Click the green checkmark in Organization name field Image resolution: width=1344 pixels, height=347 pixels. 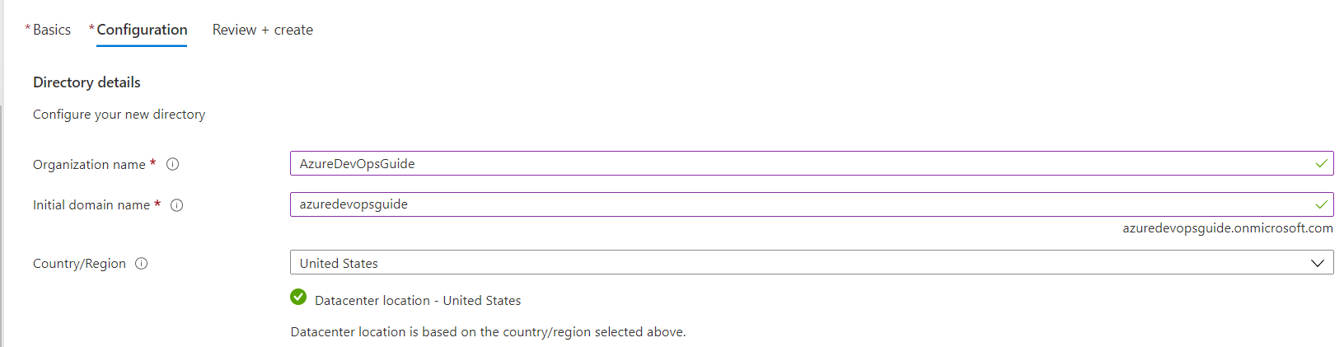(1321, 163)
